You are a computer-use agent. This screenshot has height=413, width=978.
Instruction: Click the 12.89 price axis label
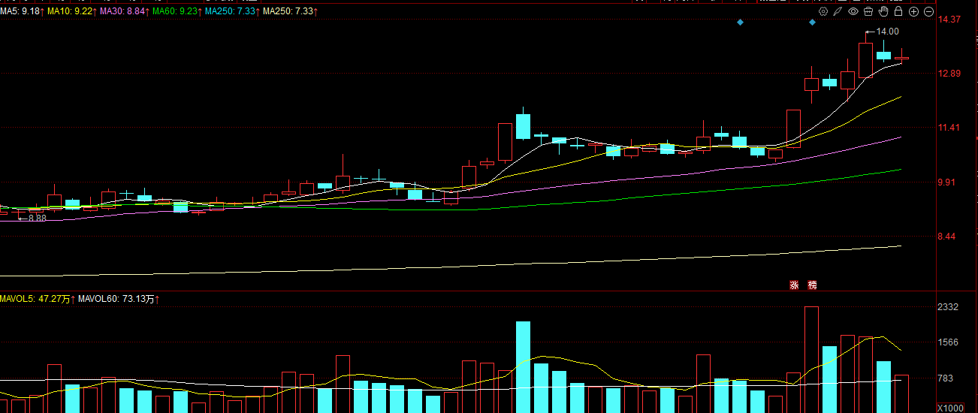951,73
